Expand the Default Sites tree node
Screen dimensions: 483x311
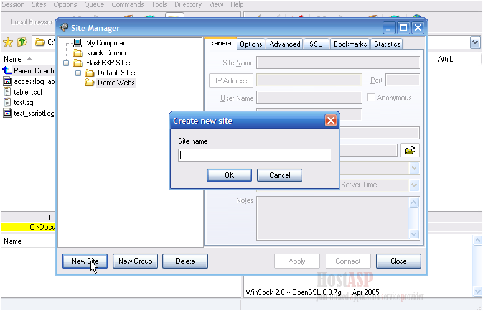(78, 73)
